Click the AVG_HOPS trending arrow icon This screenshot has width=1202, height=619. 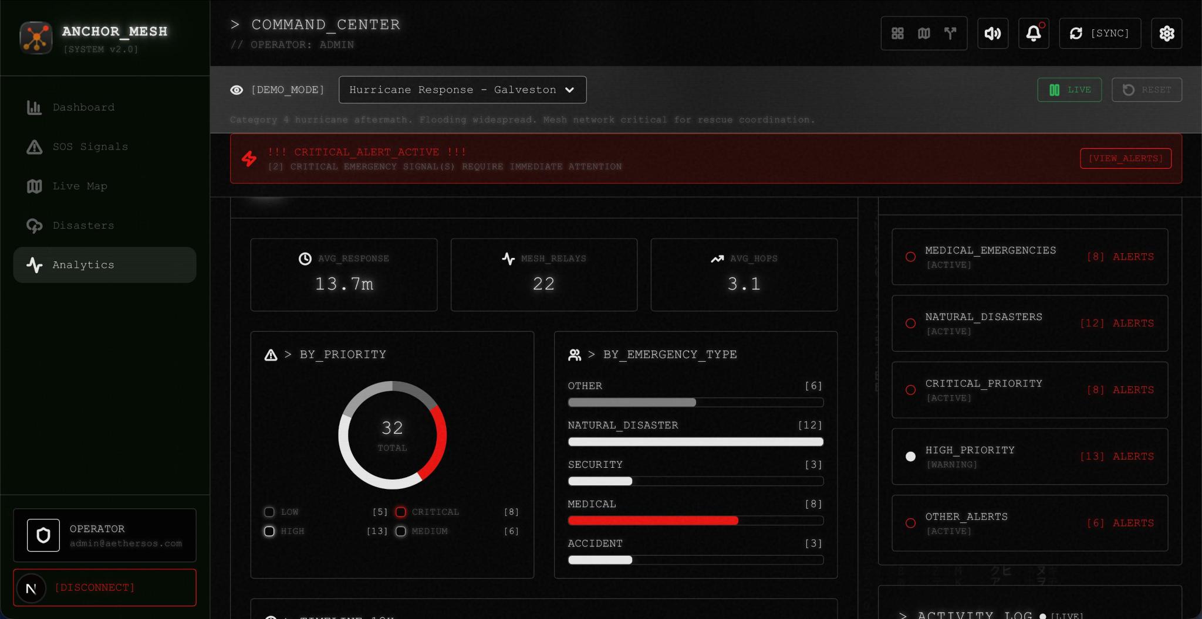tap(717, 259)
